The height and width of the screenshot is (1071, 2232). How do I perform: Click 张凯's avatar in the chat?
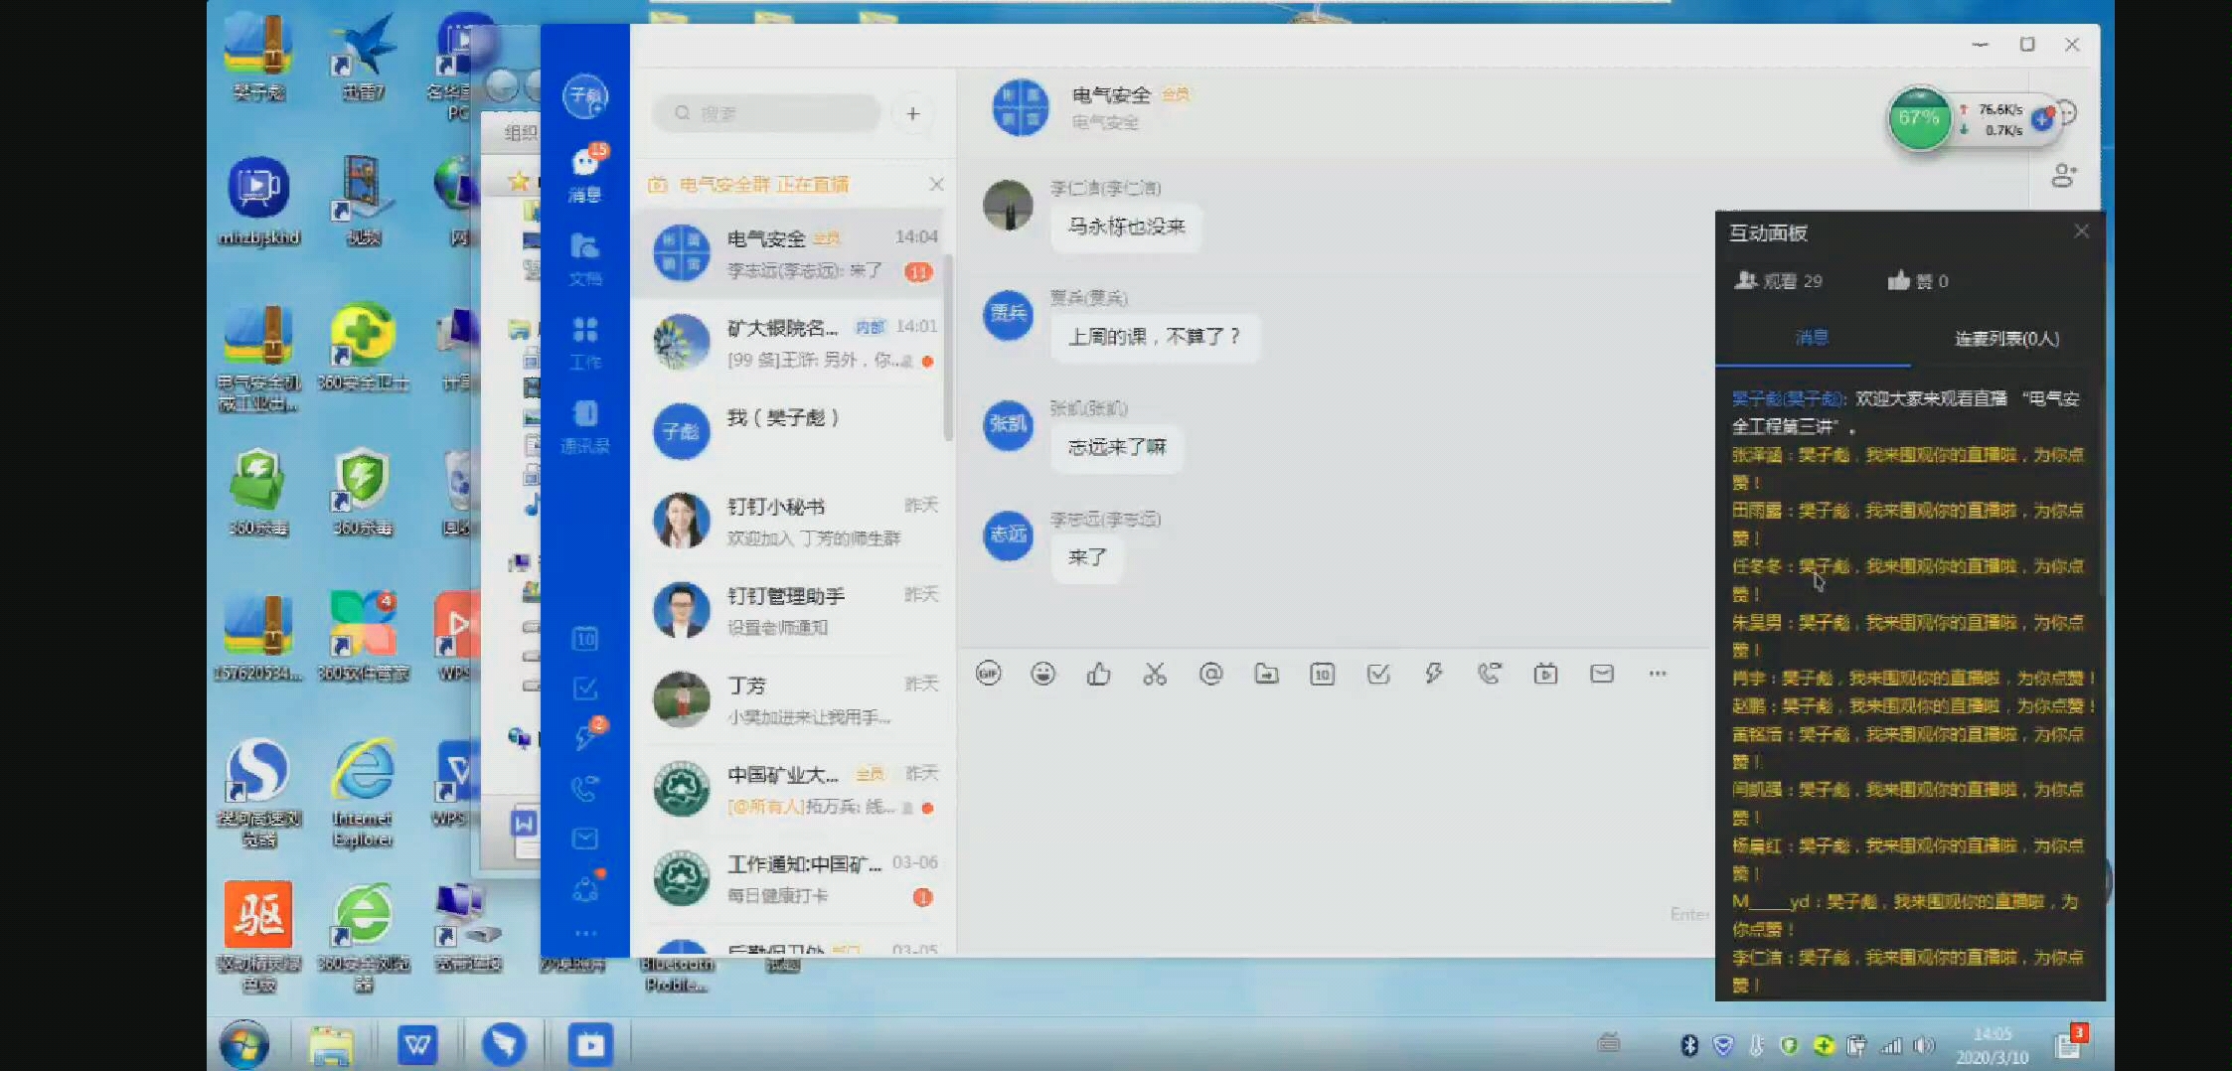coord(1008,425)
